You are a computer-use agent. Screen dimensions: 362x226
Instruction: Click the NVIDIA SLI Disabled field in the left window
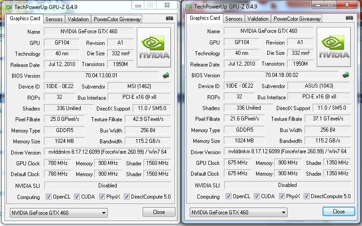coord(108,186)
